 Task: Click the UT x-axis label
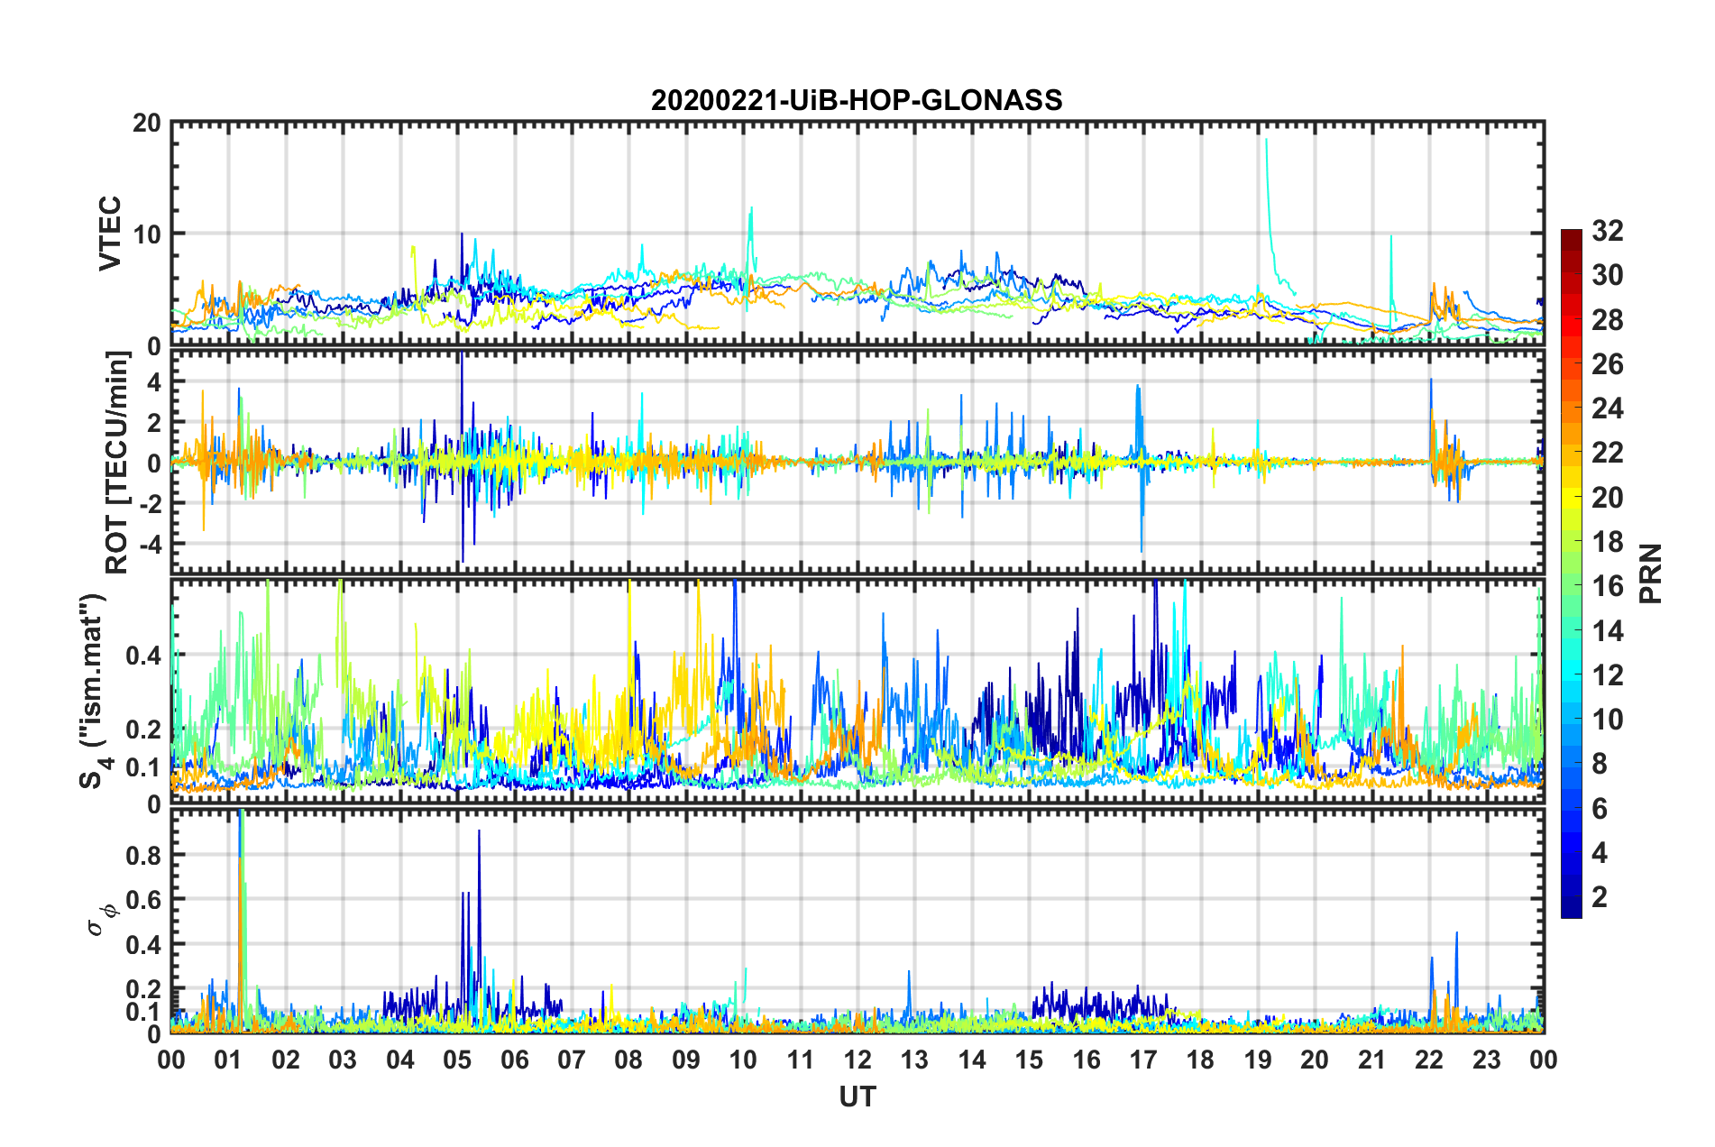tap(857, 1097)
